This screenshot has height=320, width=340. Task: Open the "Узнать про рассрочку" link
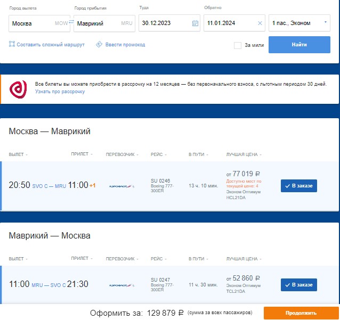click(60, 92)
